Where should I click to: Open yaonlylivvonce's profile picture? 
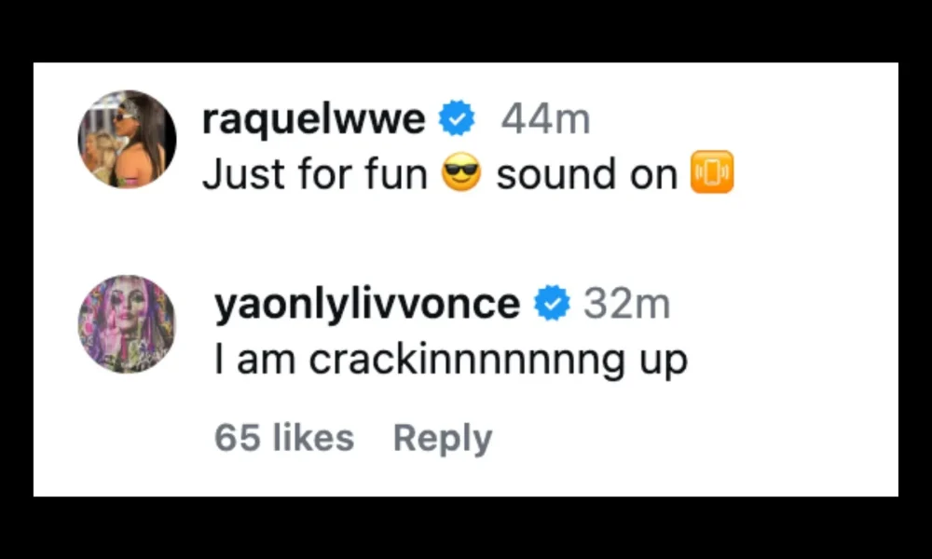[x=127, y=324]
